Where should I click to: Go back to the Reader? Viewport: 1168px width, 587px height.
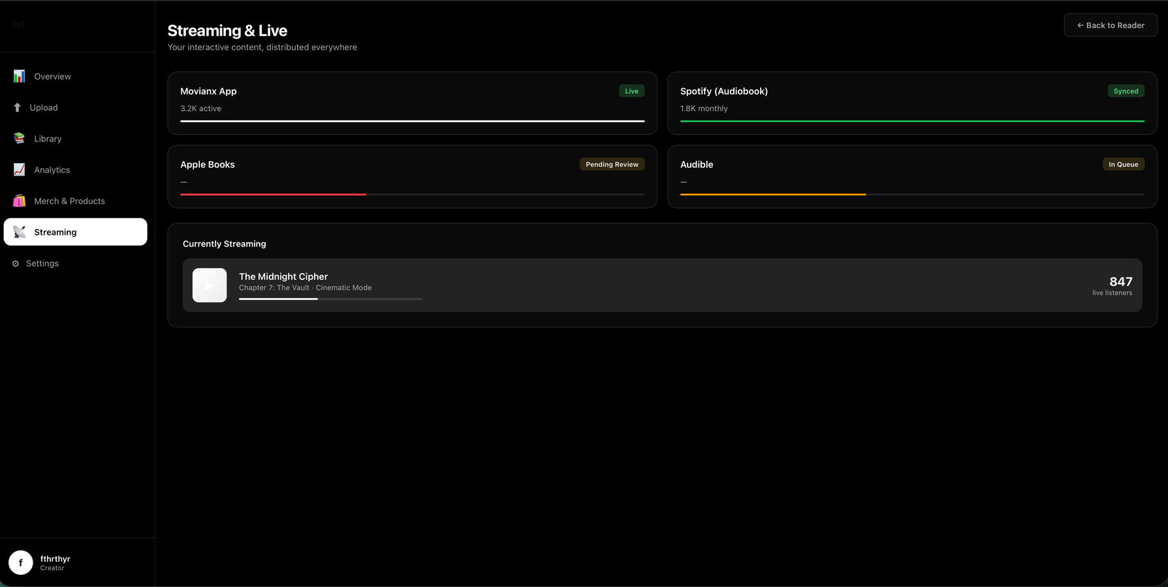(x=1110, y=25)
